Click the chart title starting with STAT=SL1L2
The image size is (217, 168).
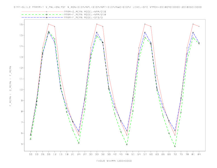(x=107, y=7)
